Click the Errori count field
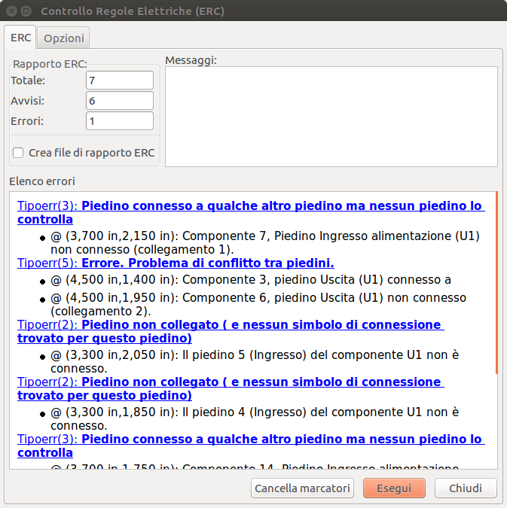This screenshot has width=507, height=508. [119, 121]
